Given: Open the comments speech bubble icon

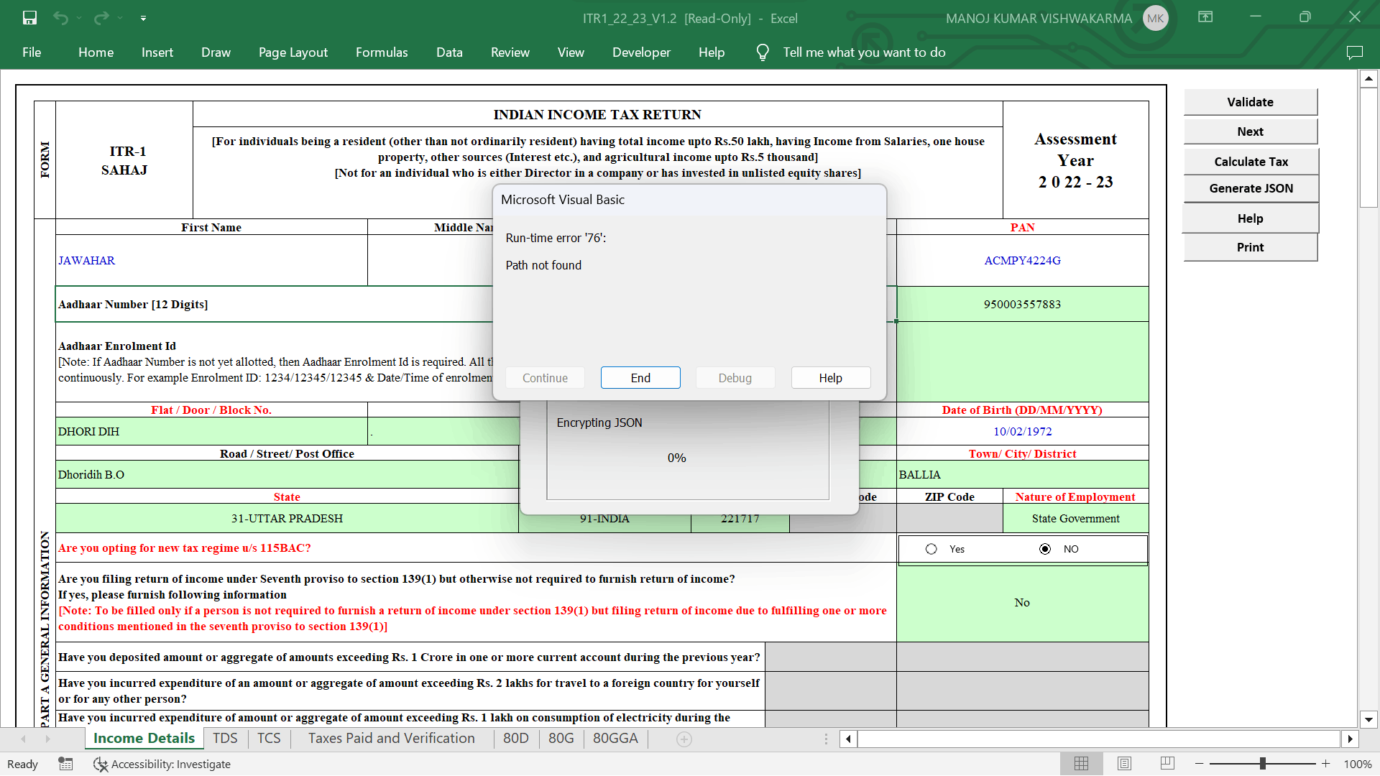Looking at the screenshot, I should point(1354,52).
